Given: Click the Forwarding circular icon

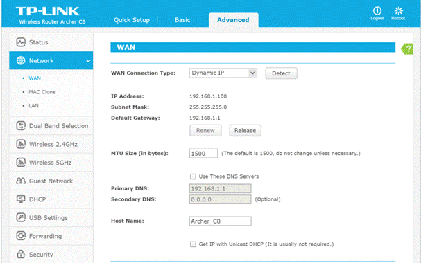Looking at the screenshot, I should point(21,236).
